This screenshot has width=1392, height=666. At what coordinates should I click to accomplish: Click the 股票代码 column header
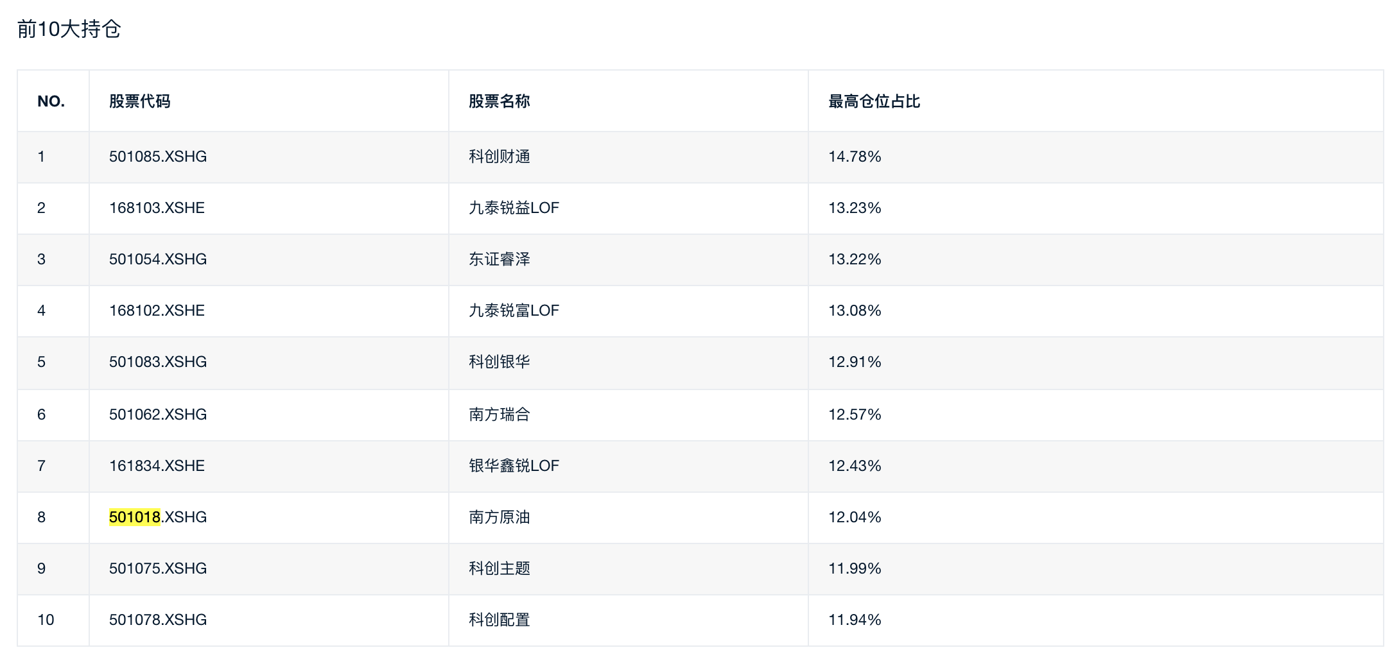[139, 101]
